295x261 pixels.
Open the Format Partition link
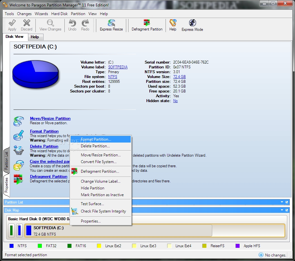[x=44, y=131]
